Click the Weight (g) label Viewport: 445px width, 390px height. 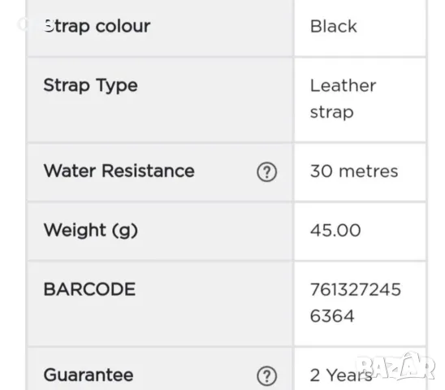tap(90, 230)
